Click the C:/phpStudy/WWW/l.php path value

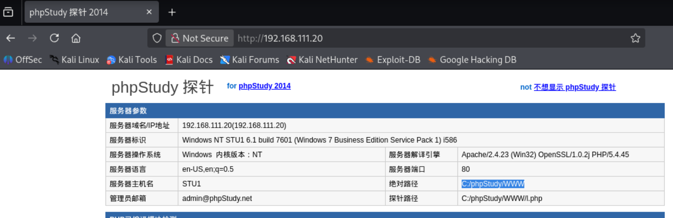click(502, 198)
